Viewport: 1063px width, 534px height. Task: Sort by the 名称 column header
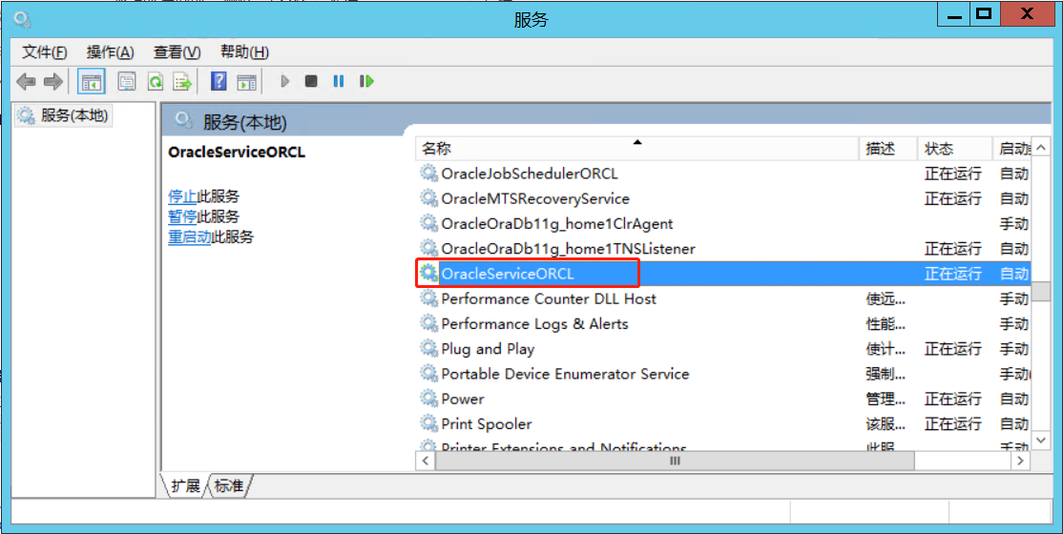(x=637, y=149)
